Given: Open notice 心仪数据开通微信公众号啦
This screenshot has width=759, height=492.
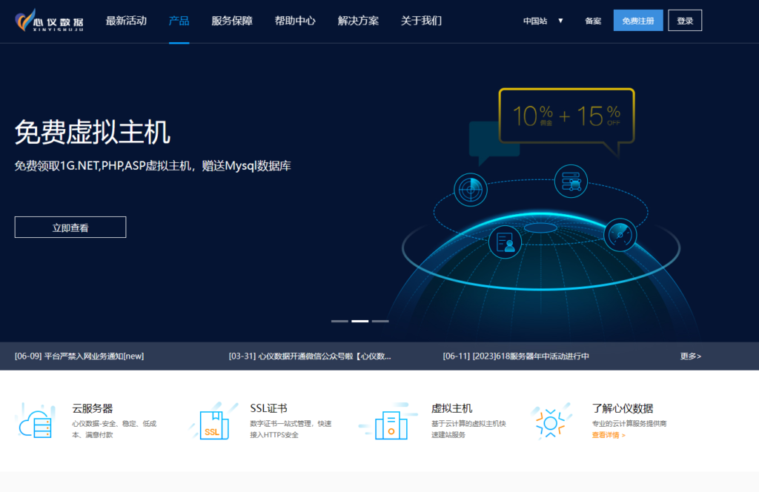Looking at the screenshot, I should 310,356.
